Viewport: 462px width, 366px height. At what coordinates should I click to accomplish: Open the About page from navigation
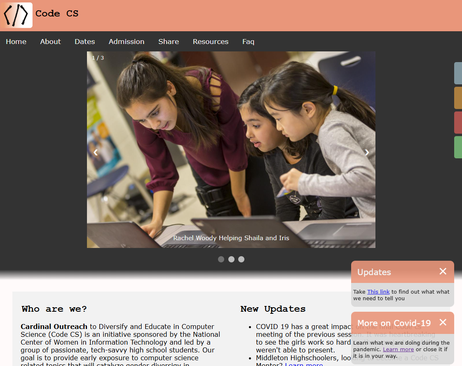50,42
